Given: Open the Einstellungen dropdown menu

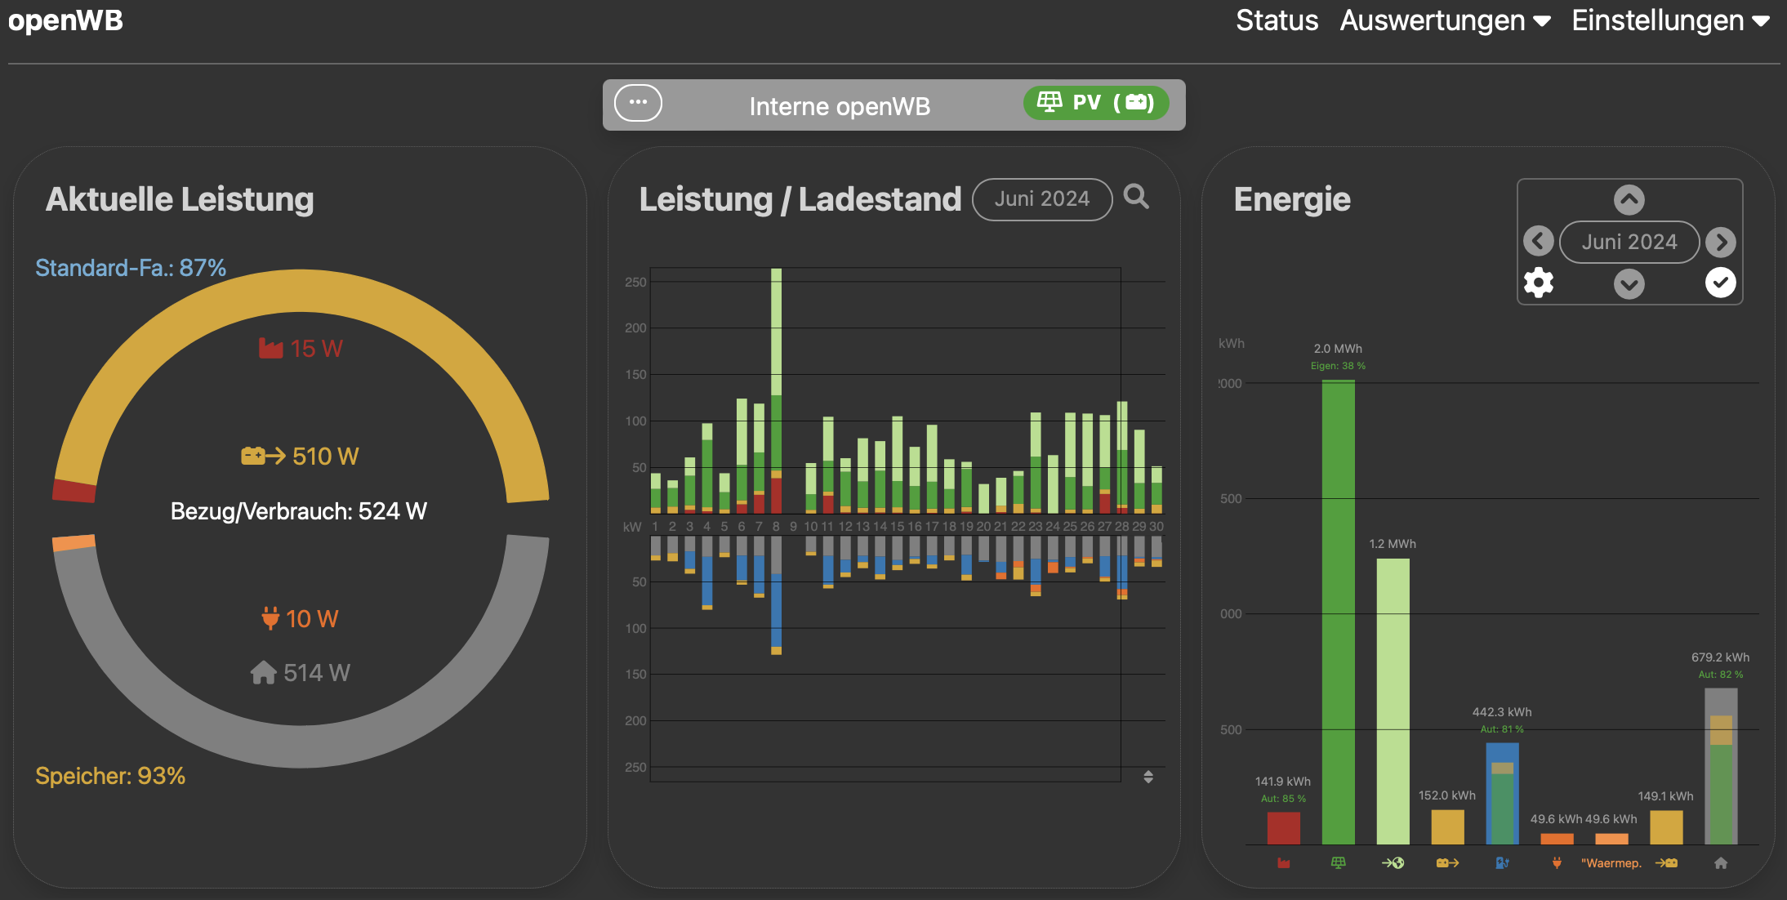Looking at the screenshot, I should click(1670, 20).
